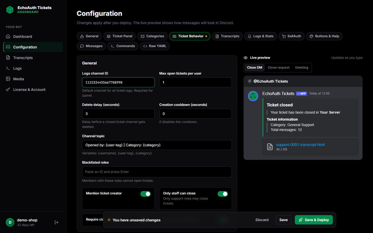
Task: Click the eye icon beside Live preview
Action: point(246,58)
